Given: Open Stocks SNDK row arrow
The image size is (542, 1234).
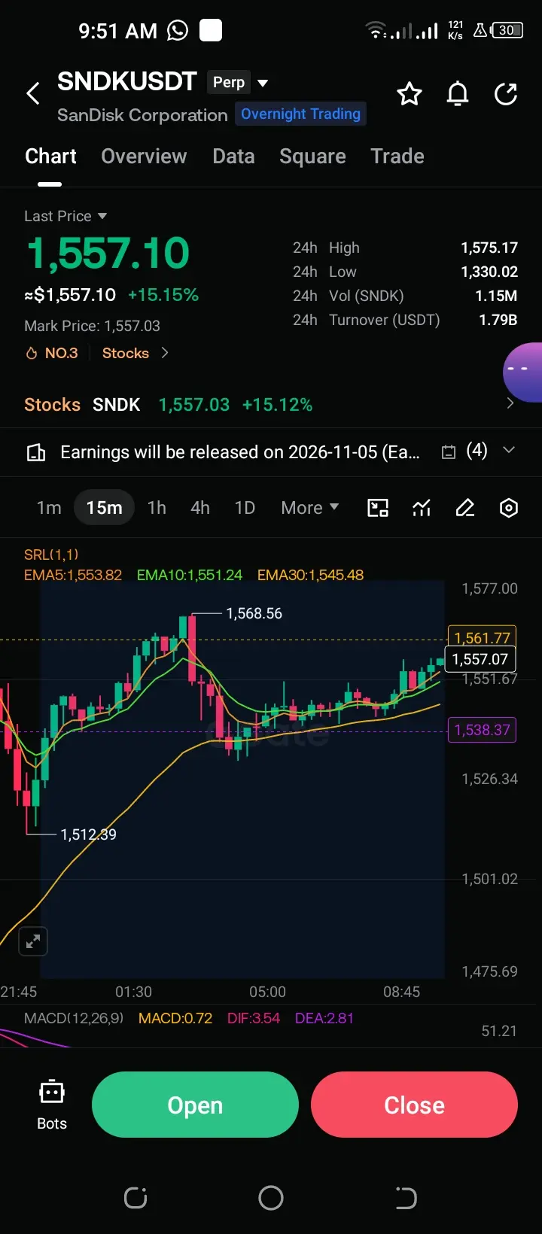Looking at the screenshot, I should click(x=510, y=403).
